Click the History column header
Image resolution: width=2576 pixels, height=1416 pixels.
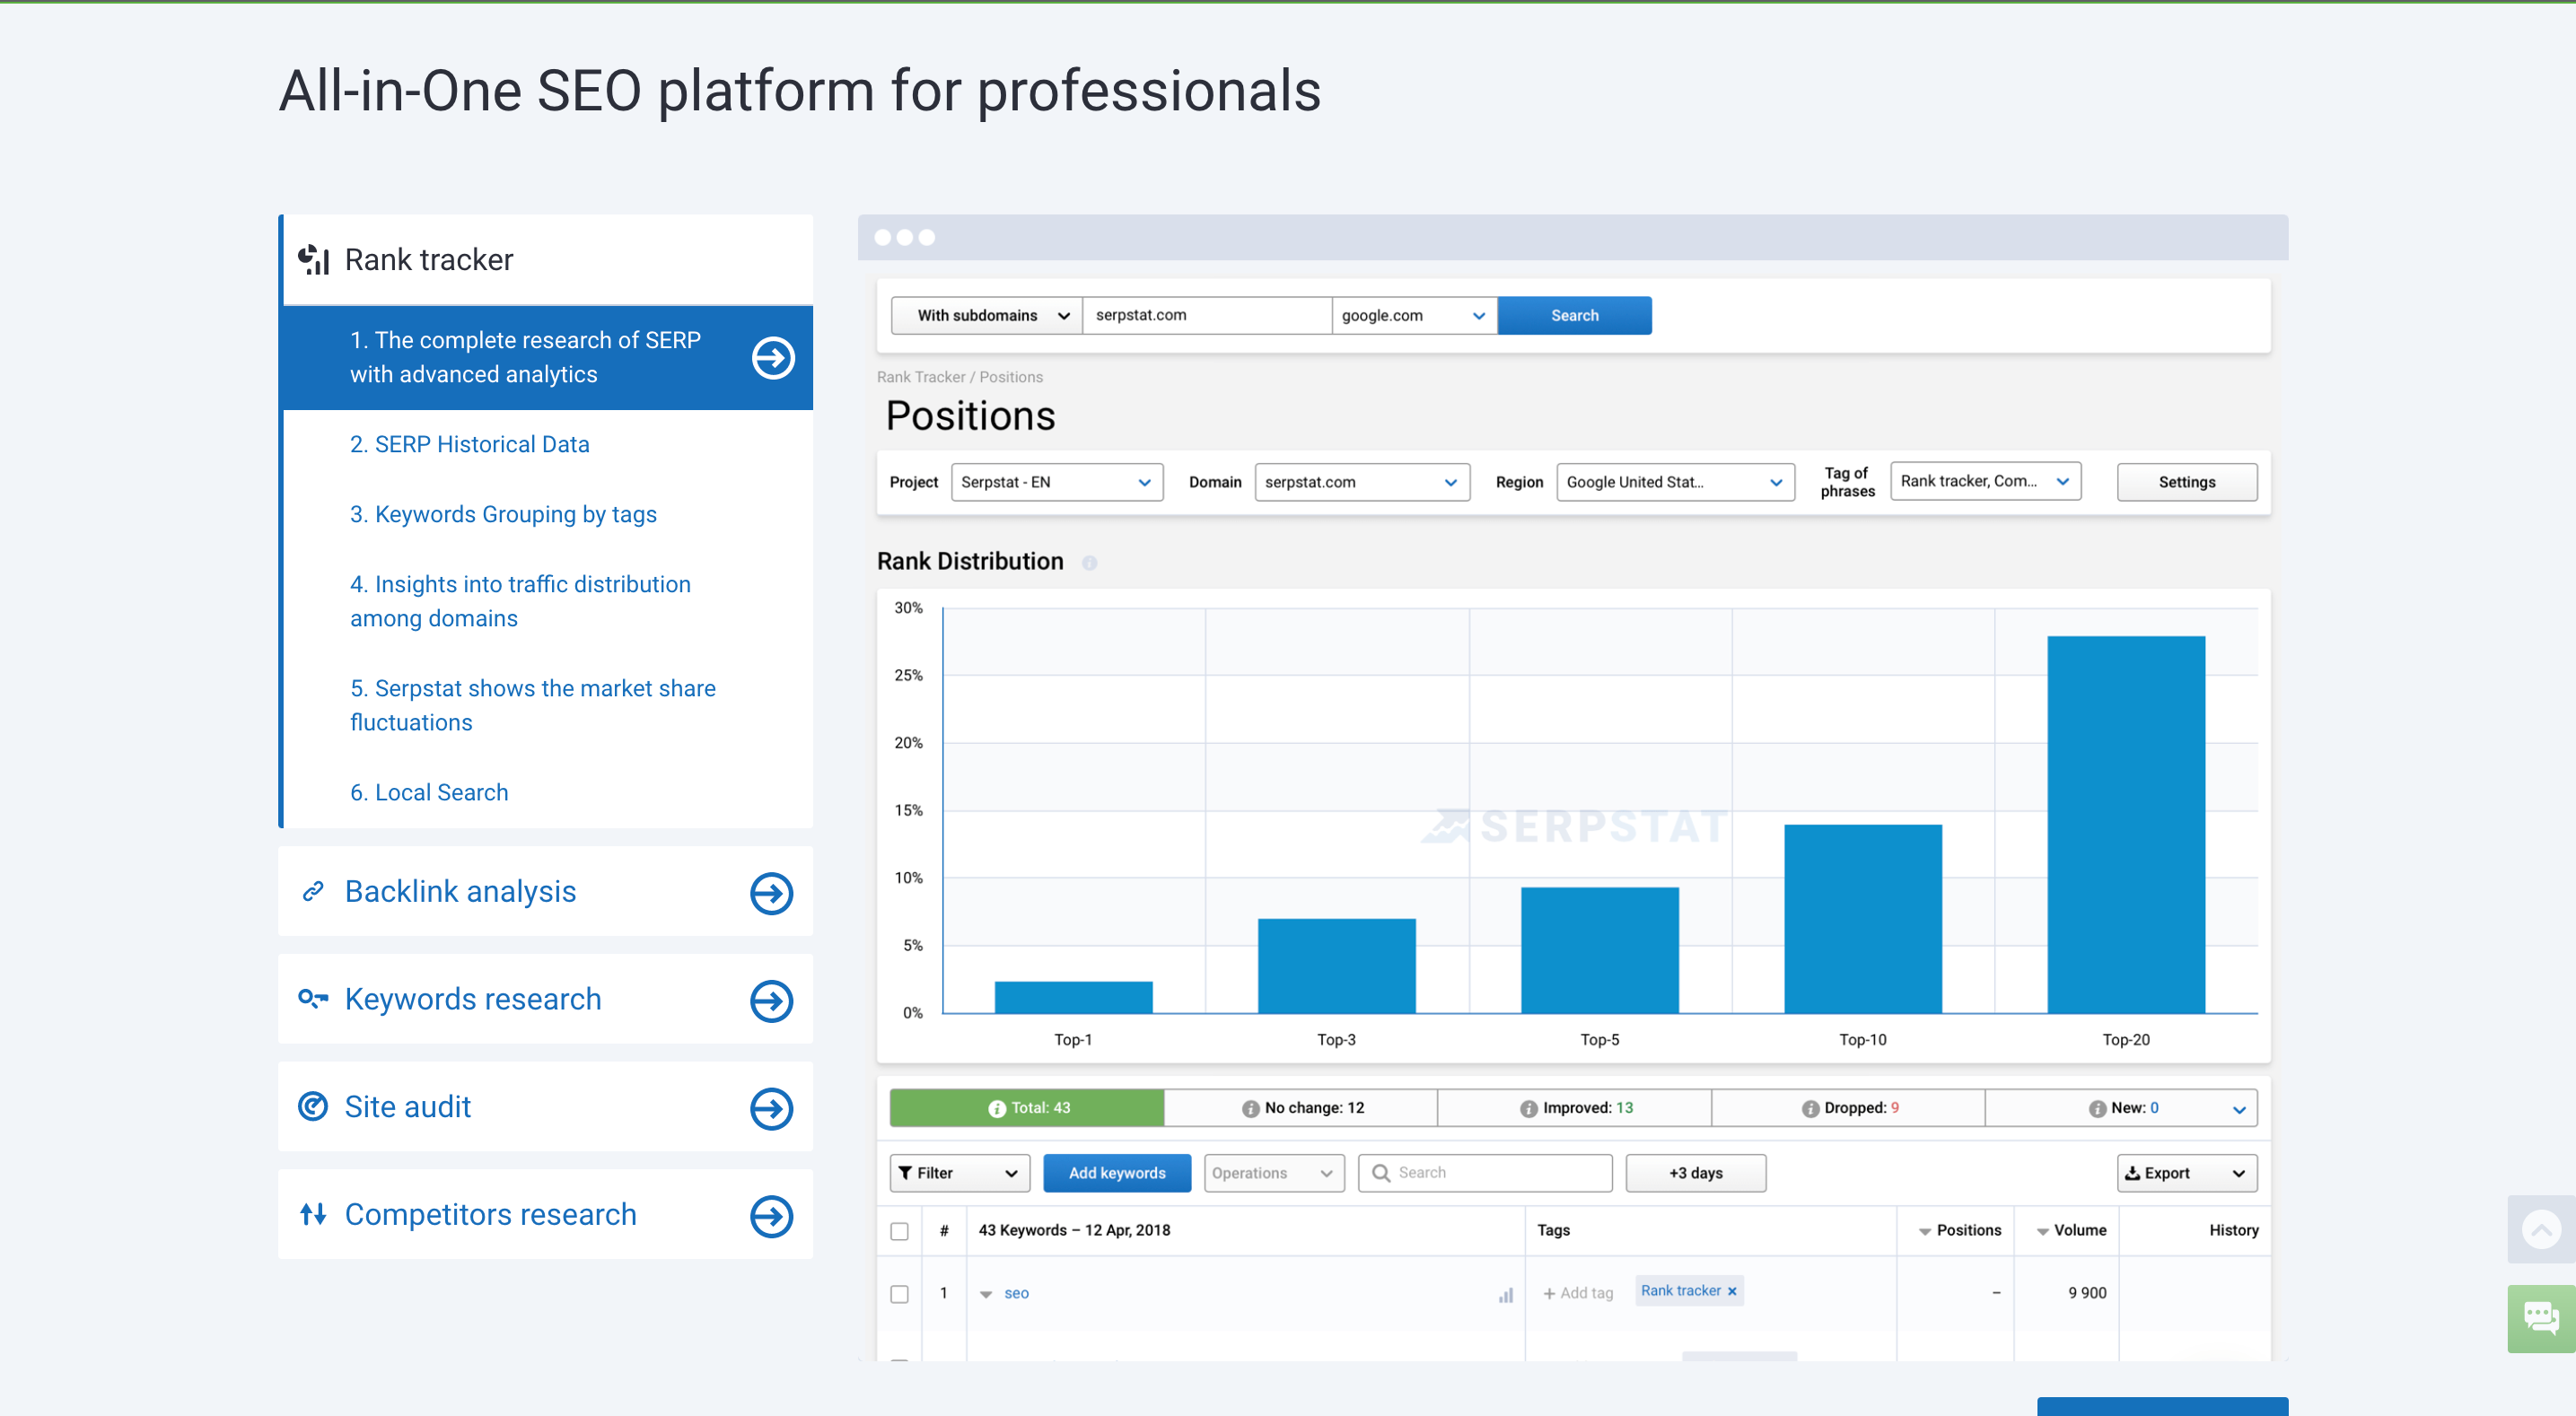[x=2233, y=1230]
